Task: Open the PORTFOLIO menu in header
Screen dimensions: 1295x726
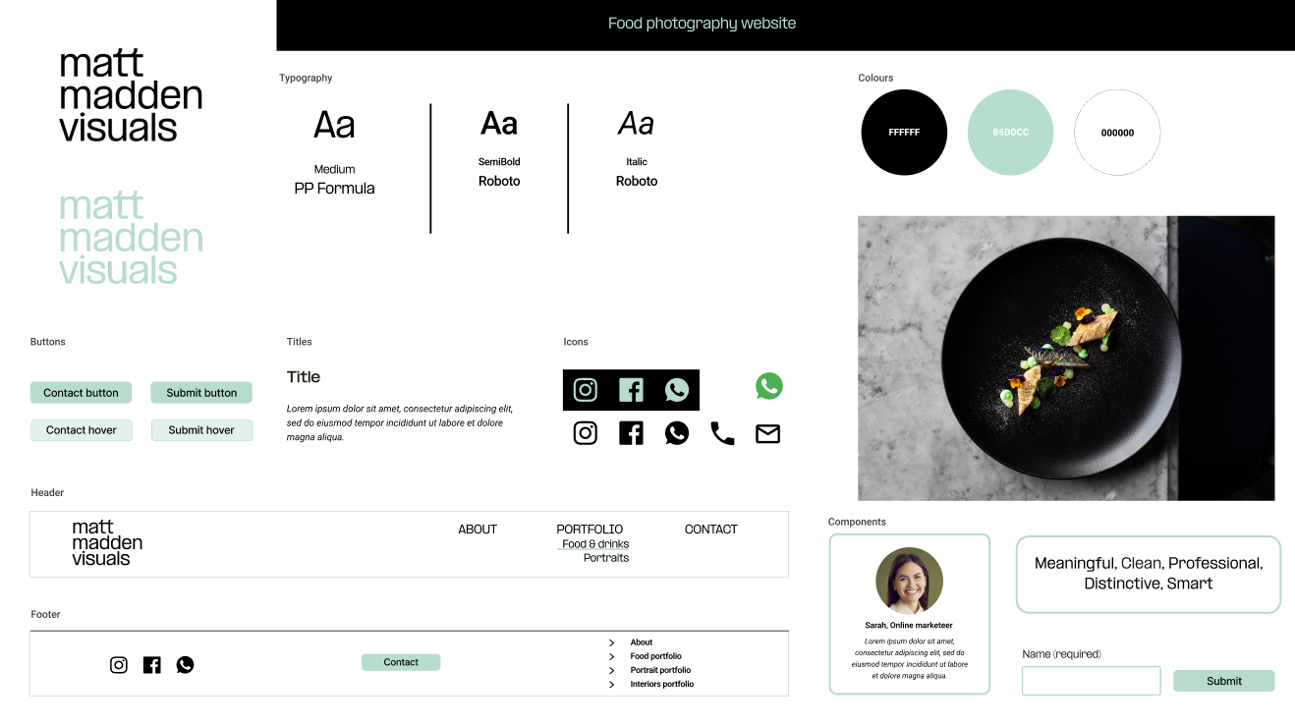Action: click(x=590, y=530)
